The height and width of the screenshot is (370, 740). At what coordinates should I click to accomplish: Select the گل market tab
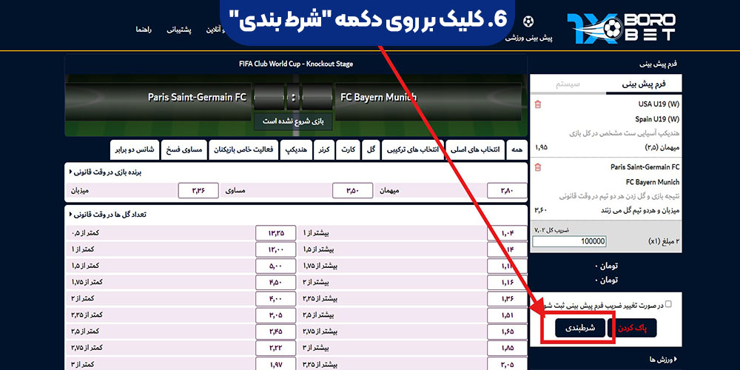pos(371,149)
